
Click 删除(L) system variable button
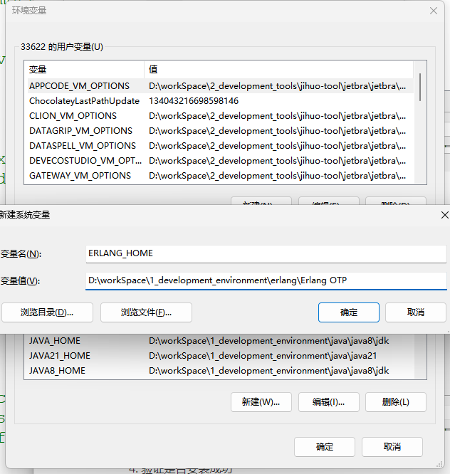[x=395, y=401]
